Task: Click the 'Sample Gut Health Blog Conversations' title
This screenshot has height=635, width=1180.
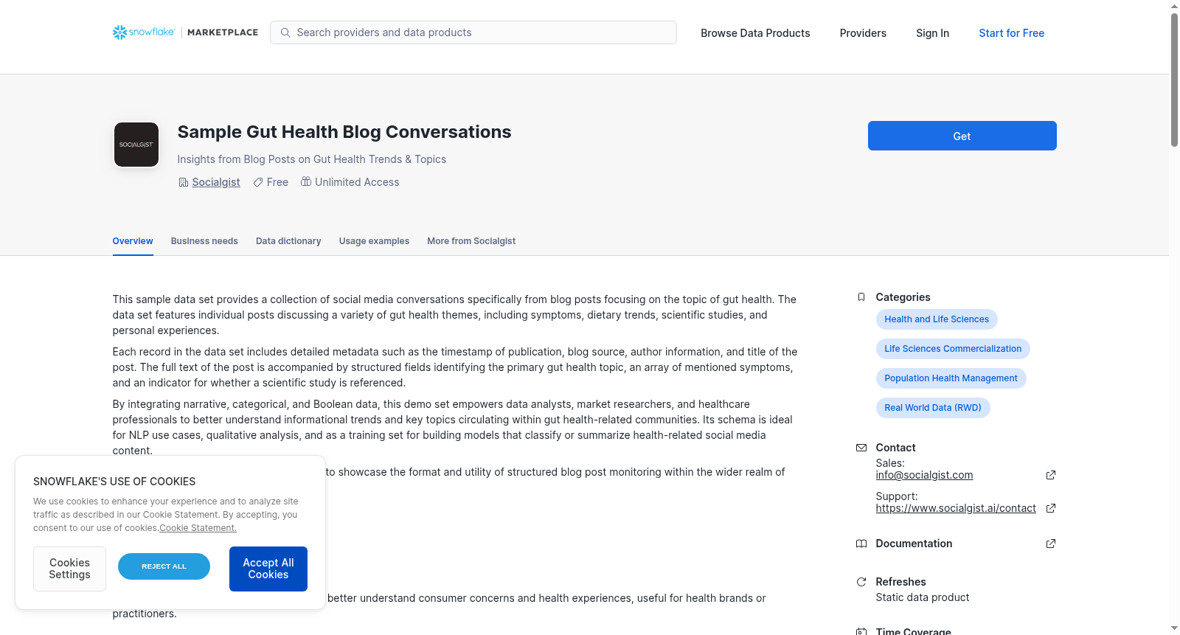Action: tap(344, 132)
